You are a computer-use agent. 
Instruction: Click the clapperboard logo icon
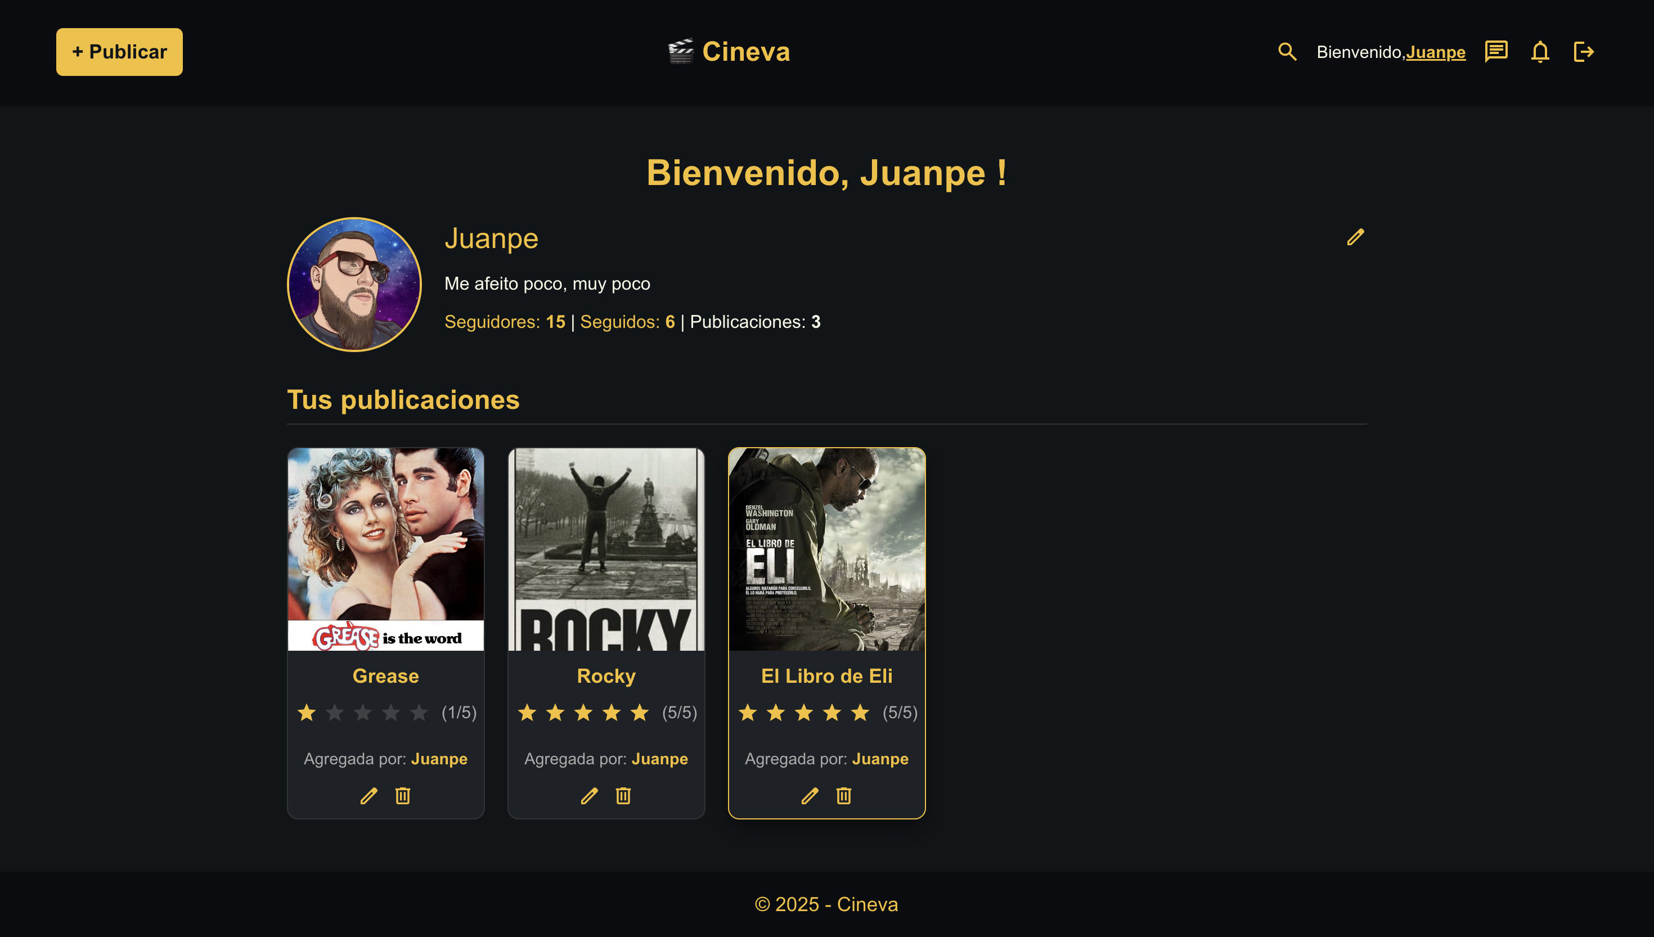[x=680, y=52]
